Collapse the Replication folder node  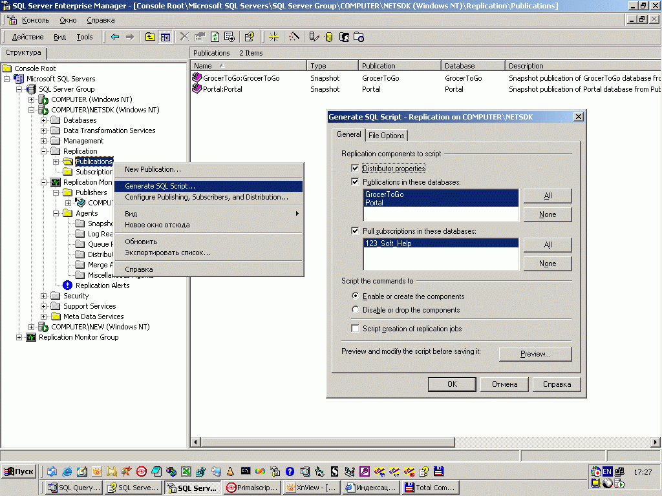coord(43,151)
